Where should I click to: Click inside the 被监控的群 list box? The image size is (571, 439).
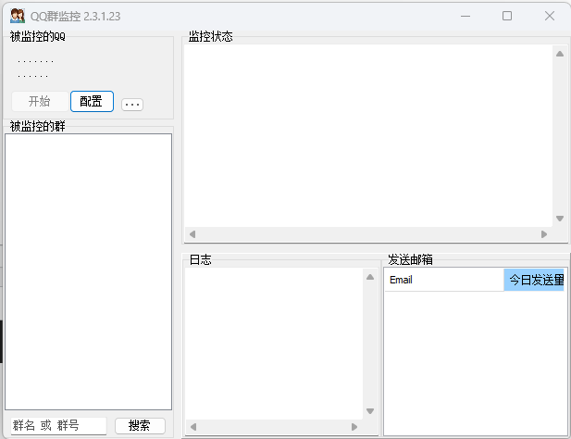click(88, 270)
